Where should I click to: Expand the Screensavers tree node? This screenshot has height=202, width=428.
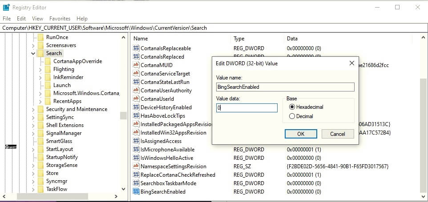pyautogui.click(x=33, y=45)
